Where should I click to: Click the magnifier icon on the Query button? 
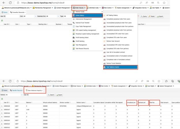tap(141, 16)
